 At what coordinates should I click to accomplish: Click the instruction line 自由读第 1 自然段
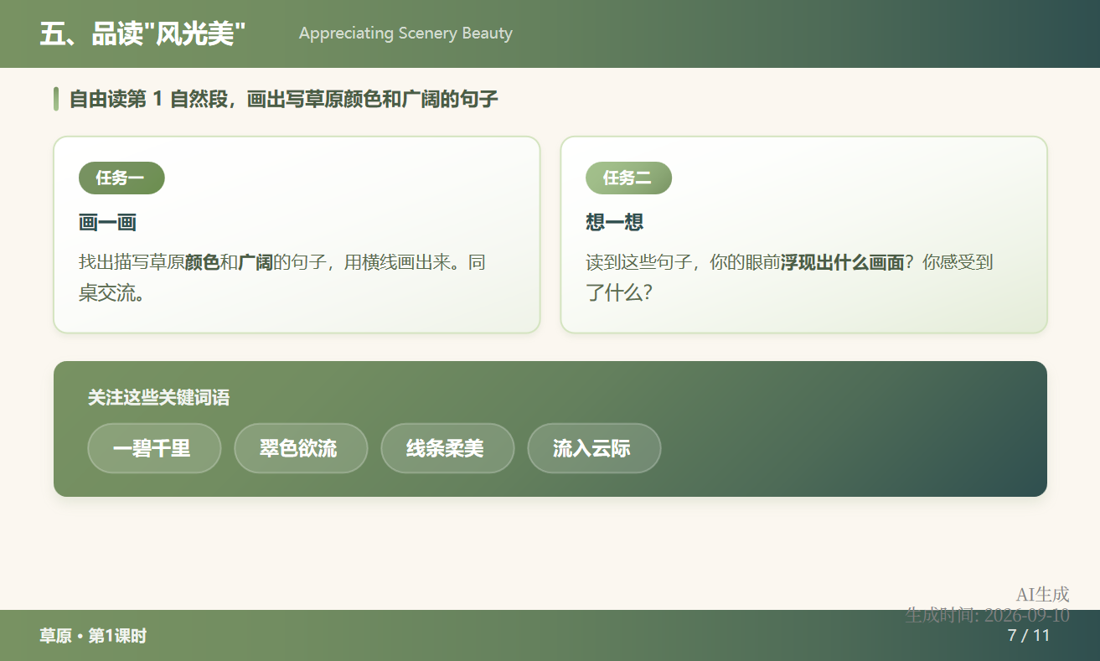283,99
